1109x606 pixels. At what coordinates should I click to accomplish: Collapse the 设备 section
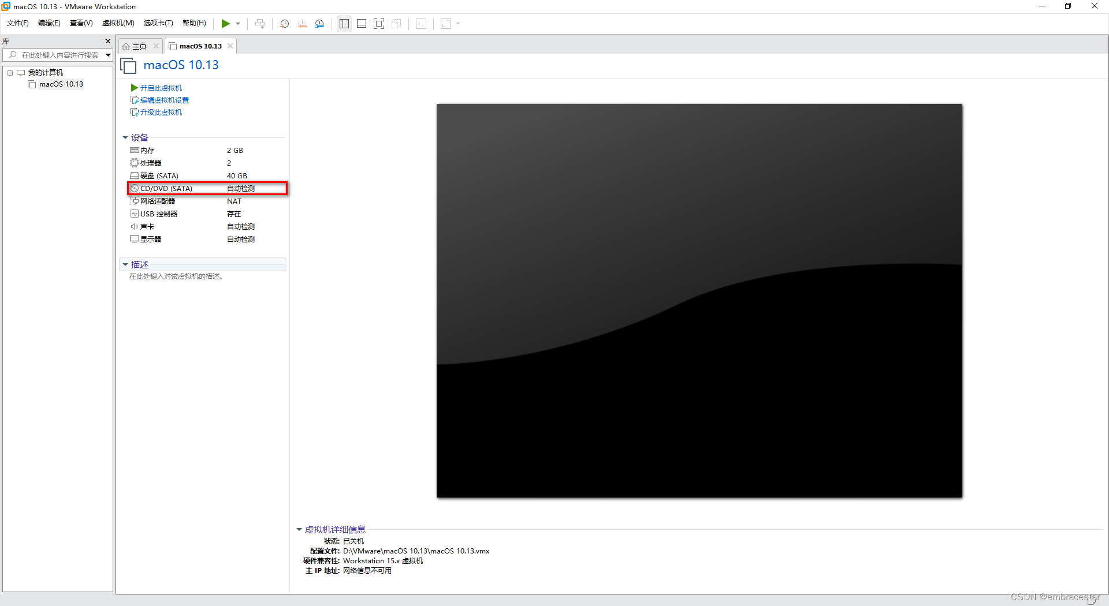[x=125, y=137]
